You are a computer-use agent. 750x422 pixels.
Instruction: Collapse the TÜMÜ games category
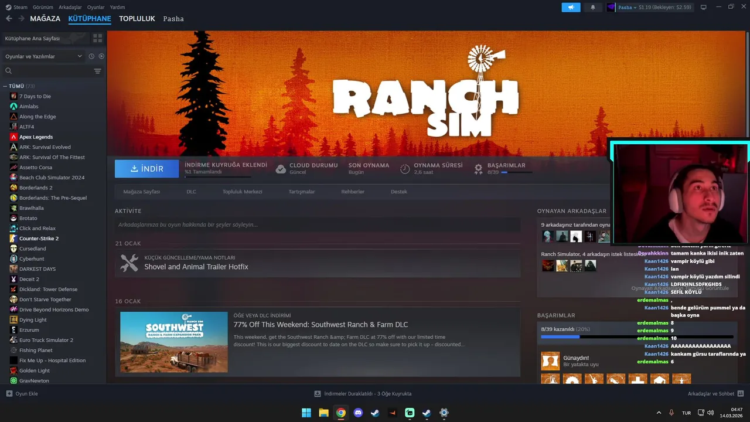pyautogui.click(x=5, y=86)
